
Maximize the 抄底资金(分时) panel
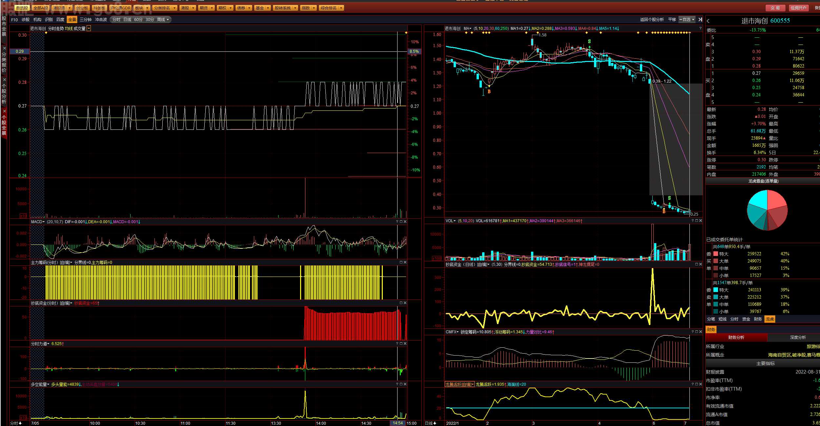pos(401,303)
